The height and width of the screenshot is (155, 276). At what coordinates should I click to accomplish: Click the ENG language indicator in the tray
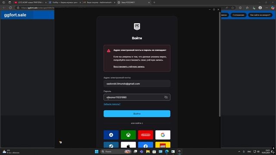tap(249, 152)
